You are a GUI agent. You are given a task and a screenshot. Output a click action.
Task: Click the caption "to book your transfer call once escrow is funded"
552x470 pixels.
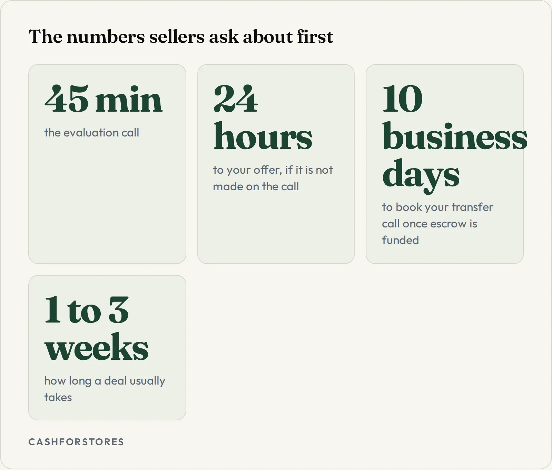coord(437,224)
